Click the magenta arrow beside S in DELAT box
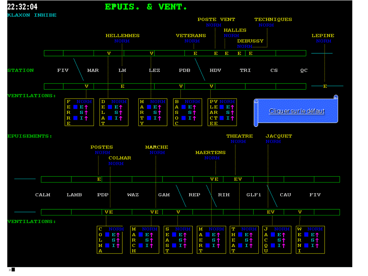Image resolution: width=368 pixels, height=276 pixels. (121, 113)
